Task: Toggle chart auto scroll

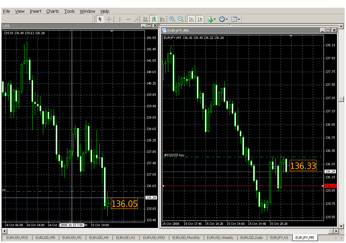Action: (x=191, y=19)
